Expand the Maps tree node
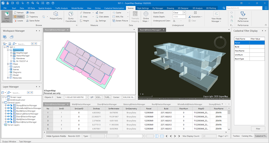Viewport: 269px width, 143px height. [x=8, y=64]
